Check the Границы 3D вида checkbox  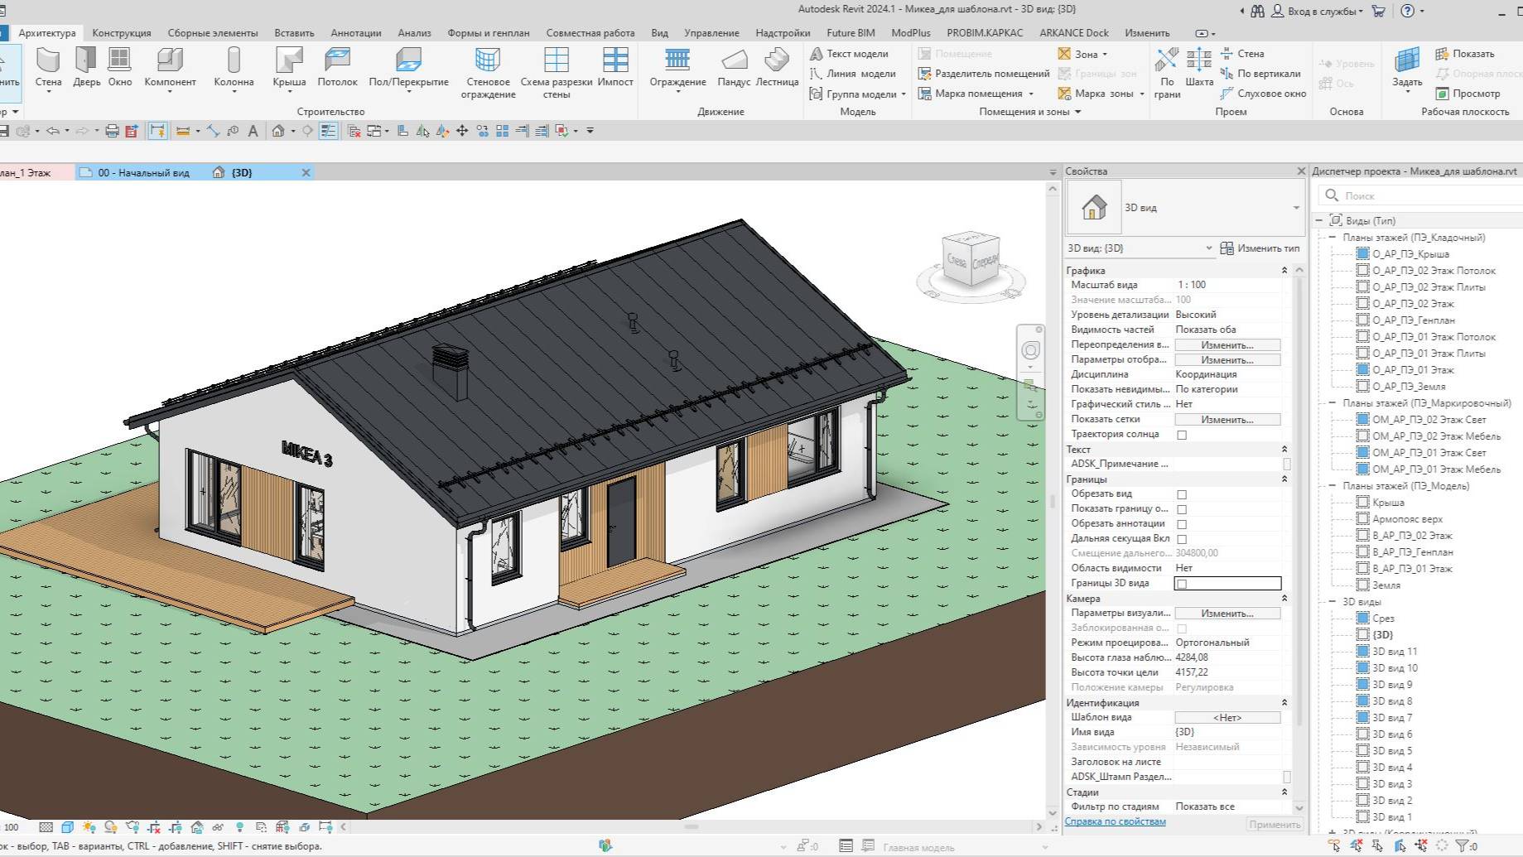point(1182,584)
